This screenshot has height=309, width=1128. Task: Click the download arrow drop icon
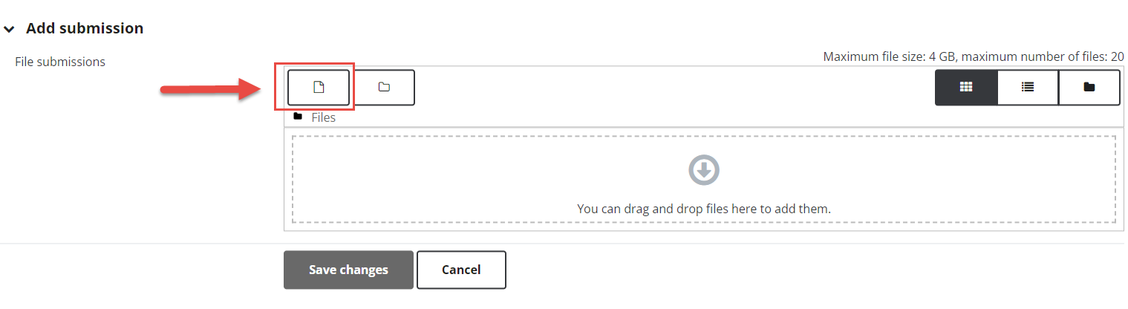[x=704, y=170]
